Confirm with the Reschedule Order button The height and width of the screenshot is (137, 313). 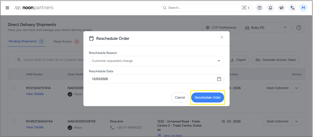tap(207, 97)
